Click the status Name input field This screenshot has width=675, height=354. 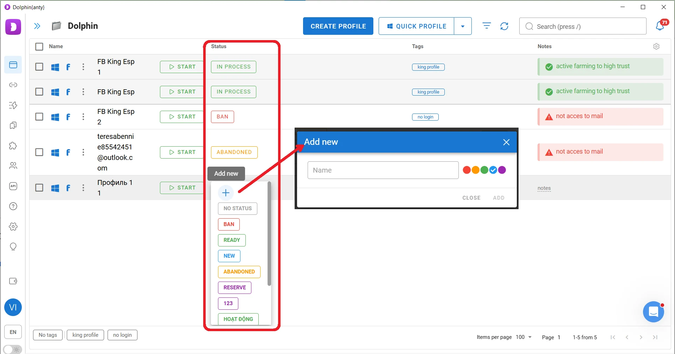[383, 170]
